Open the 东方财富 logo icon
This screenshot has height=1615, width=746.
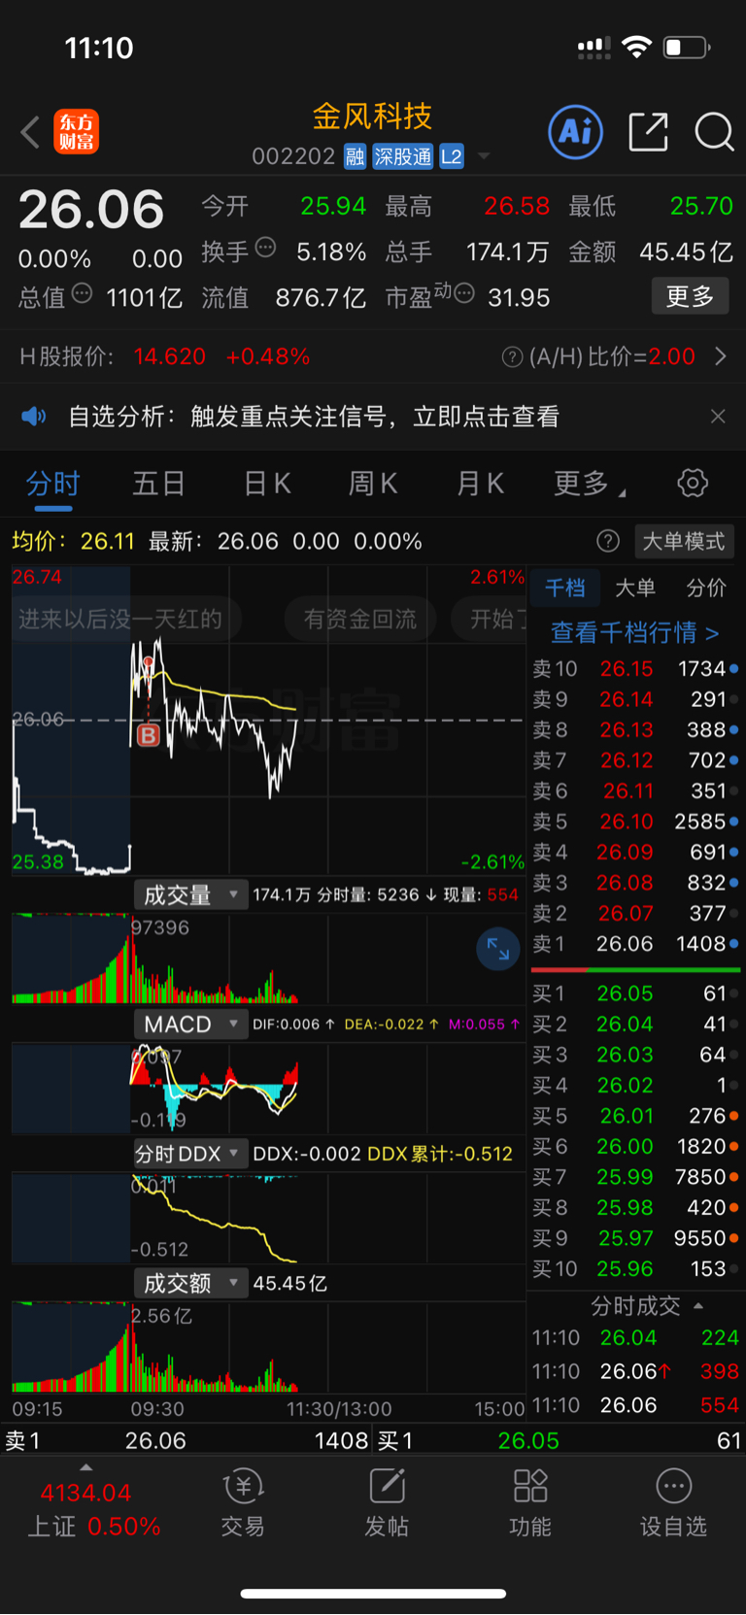(76, 132)
